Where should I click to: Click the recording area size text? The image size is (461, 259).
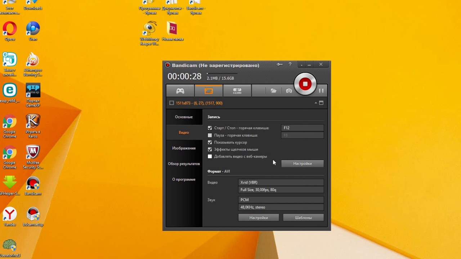(x=199, y=103)
